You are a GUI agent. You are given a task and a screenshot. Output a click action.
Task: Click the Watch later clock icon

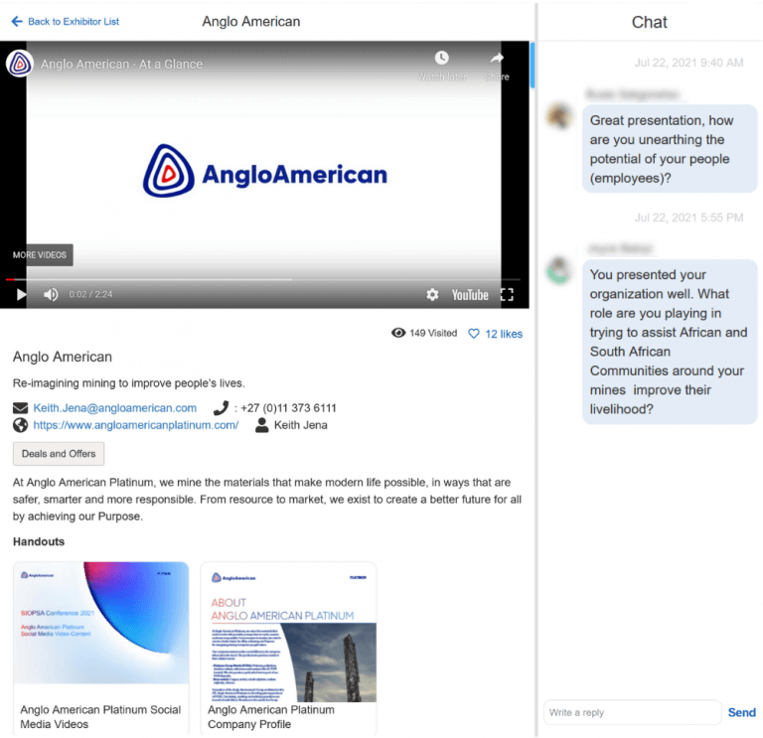tap(441, 60)
